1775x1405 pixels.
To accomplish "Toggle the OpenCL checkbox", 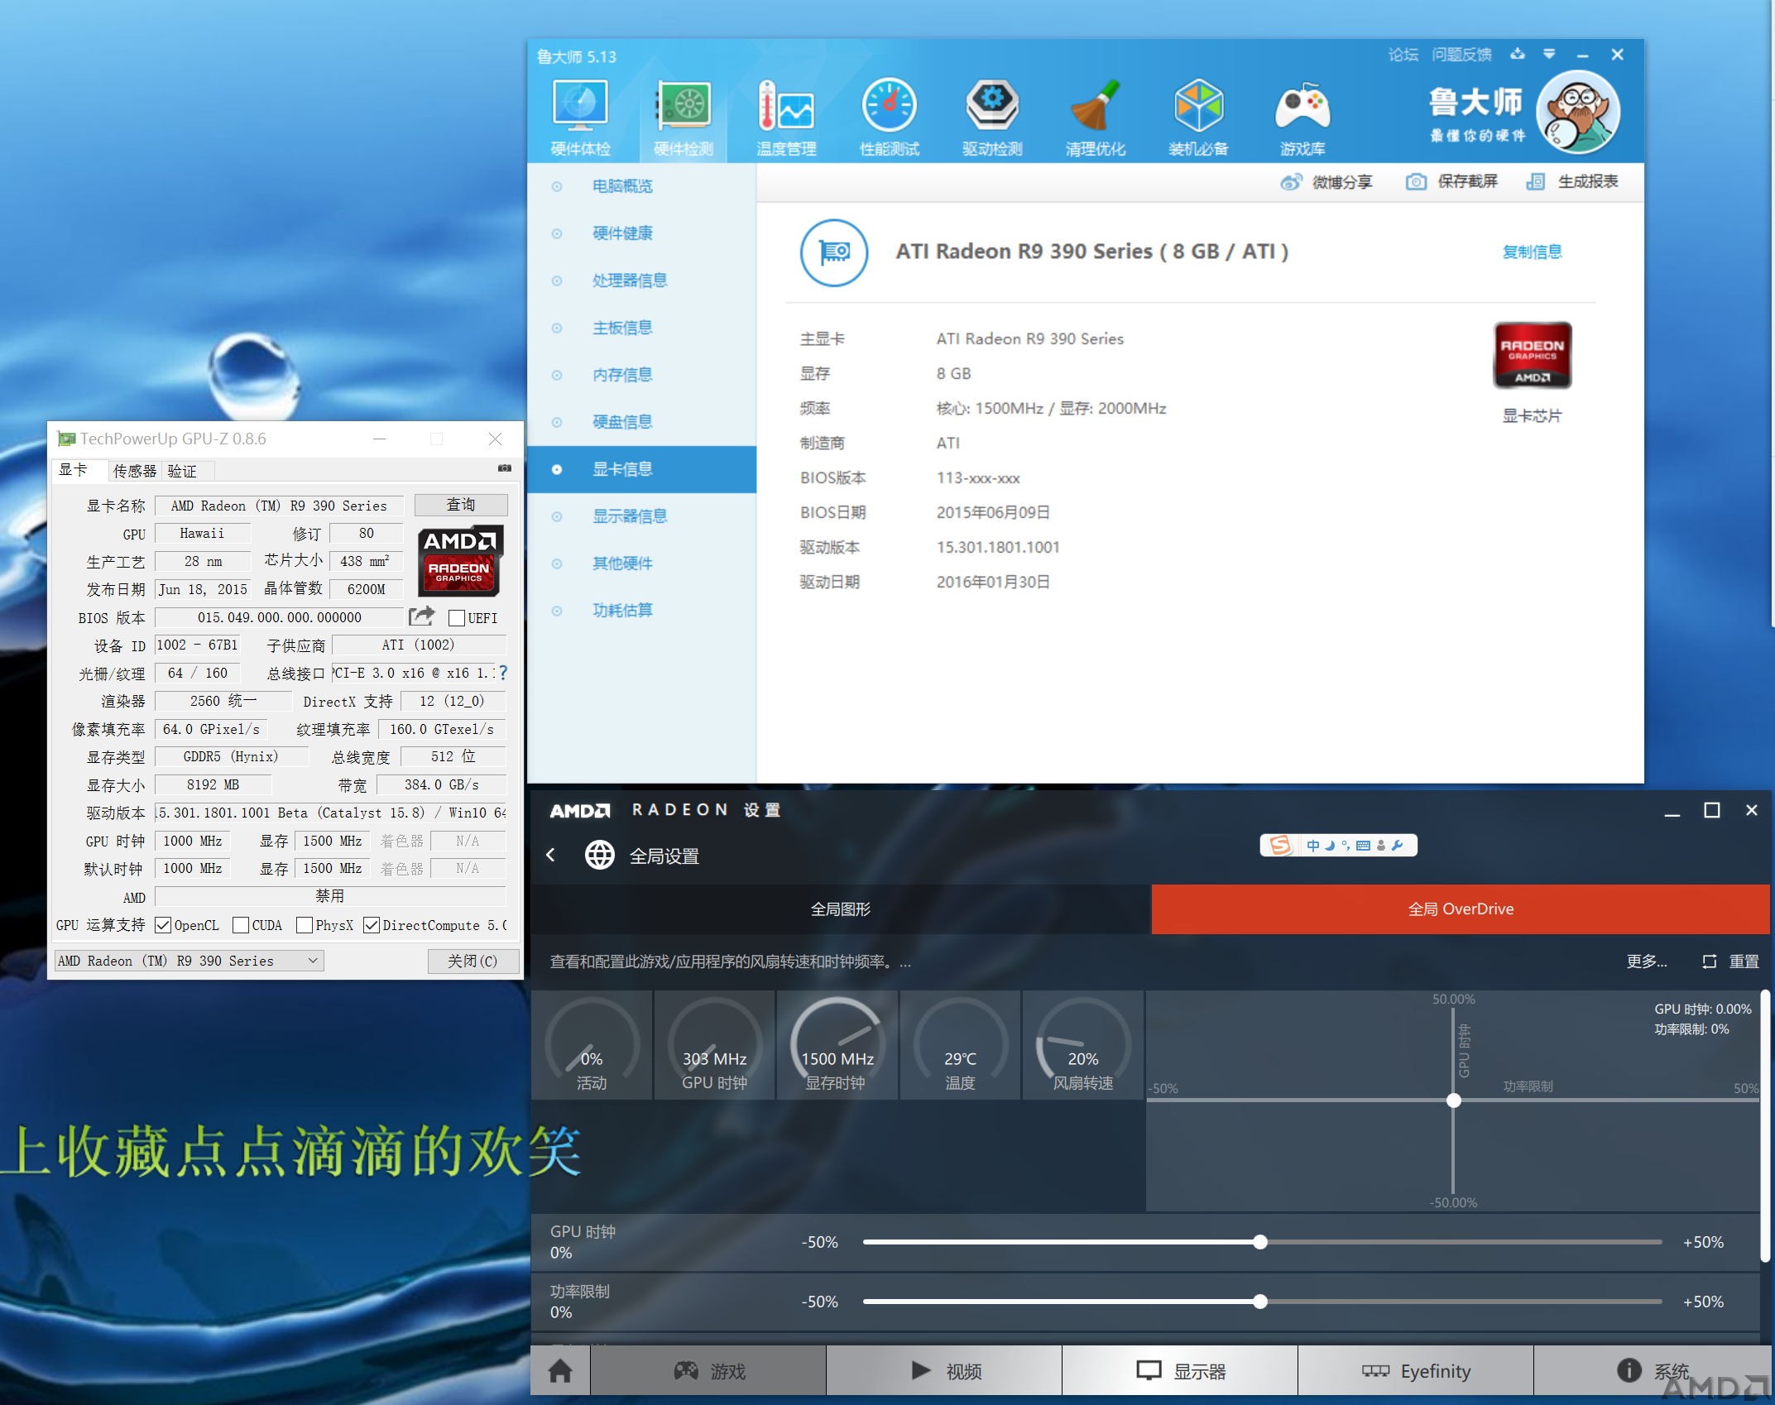I will point(163,925).
